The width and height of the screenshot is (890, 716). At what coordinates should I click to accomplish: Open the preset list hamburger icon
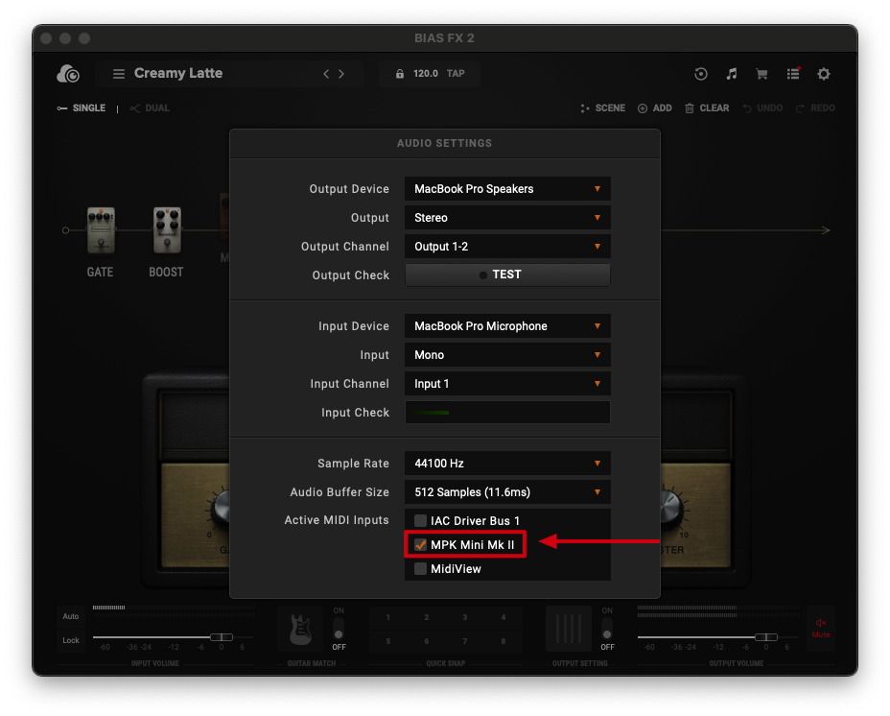click(119, 74)
